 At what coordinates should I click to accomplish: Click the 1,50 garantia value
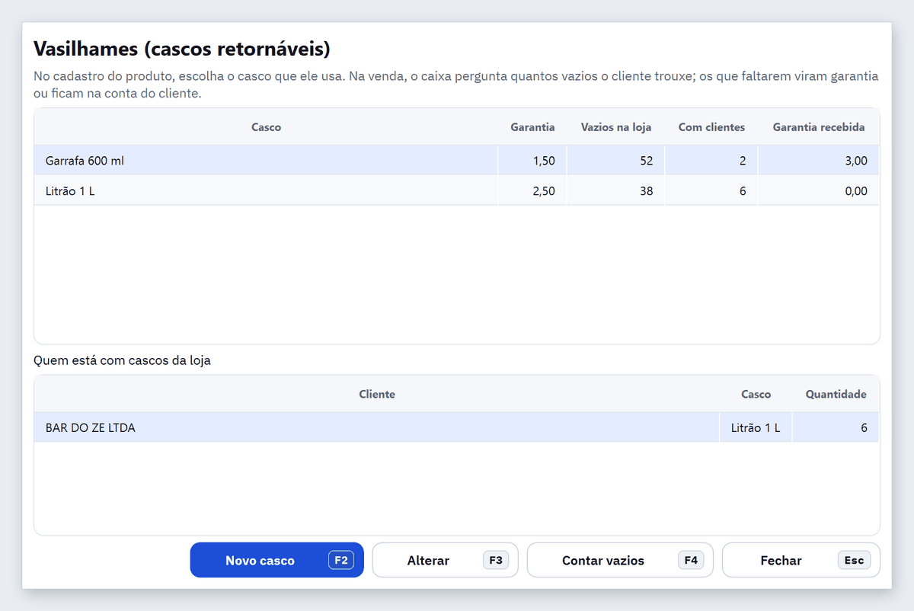532,161
